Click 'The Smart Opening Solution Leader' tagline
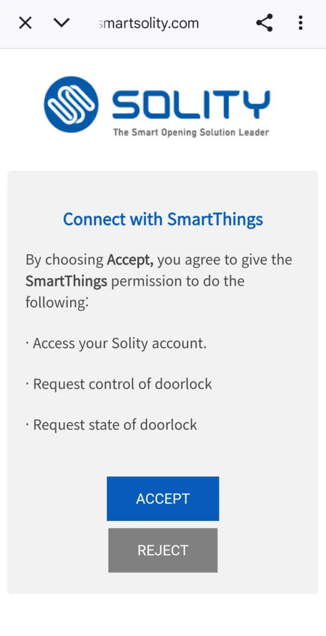Image resolution: width=326 pixels, height=636 pixels. click(191, 132)
